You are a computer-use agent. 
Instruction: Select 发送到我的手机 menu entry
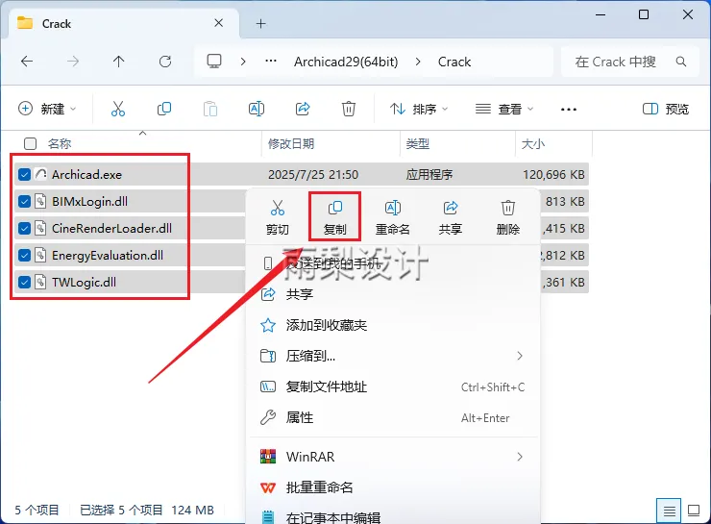coord(393,263)
